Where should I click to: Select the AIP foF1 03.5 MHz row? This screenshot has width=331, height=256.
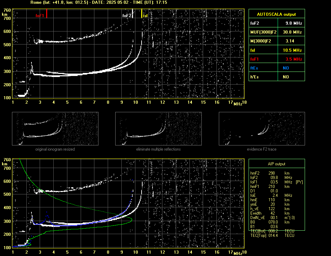pyautogui.click(x=277, y=182)
